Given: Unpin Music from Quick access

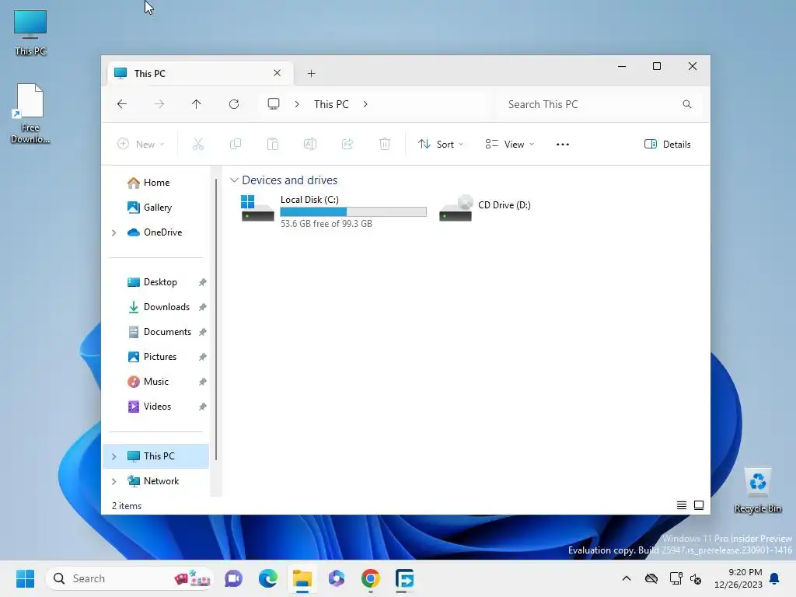Looking at the screenshot, I should point(203,382).
